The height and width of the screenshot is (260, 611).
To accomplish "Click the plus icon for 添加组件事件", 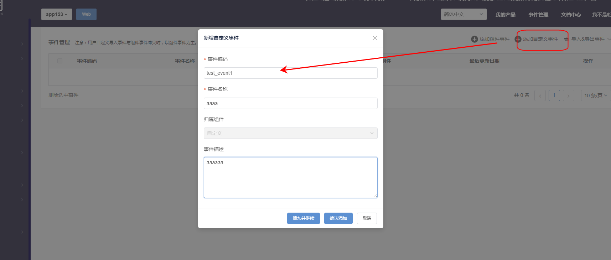I will pos(474,39).
